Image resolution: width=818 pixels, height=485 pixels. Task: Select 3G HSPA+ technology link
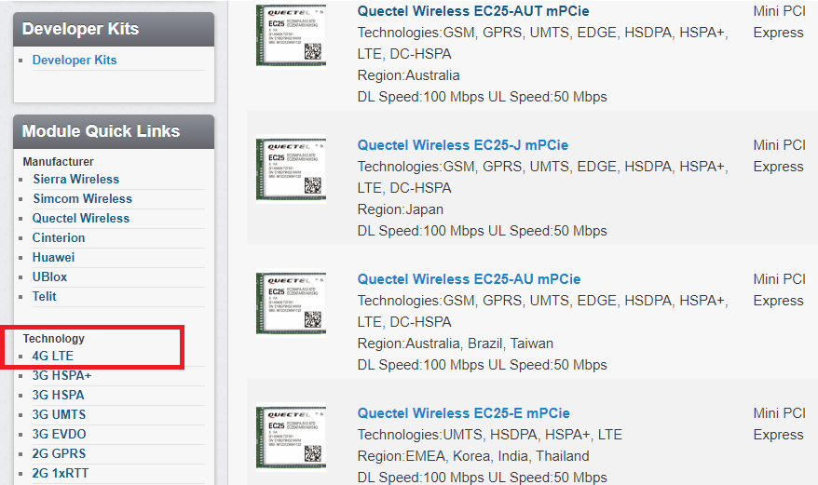[x=61, y=375]
